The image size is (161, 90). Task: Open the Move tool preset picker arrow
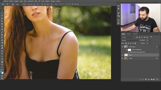9,4
